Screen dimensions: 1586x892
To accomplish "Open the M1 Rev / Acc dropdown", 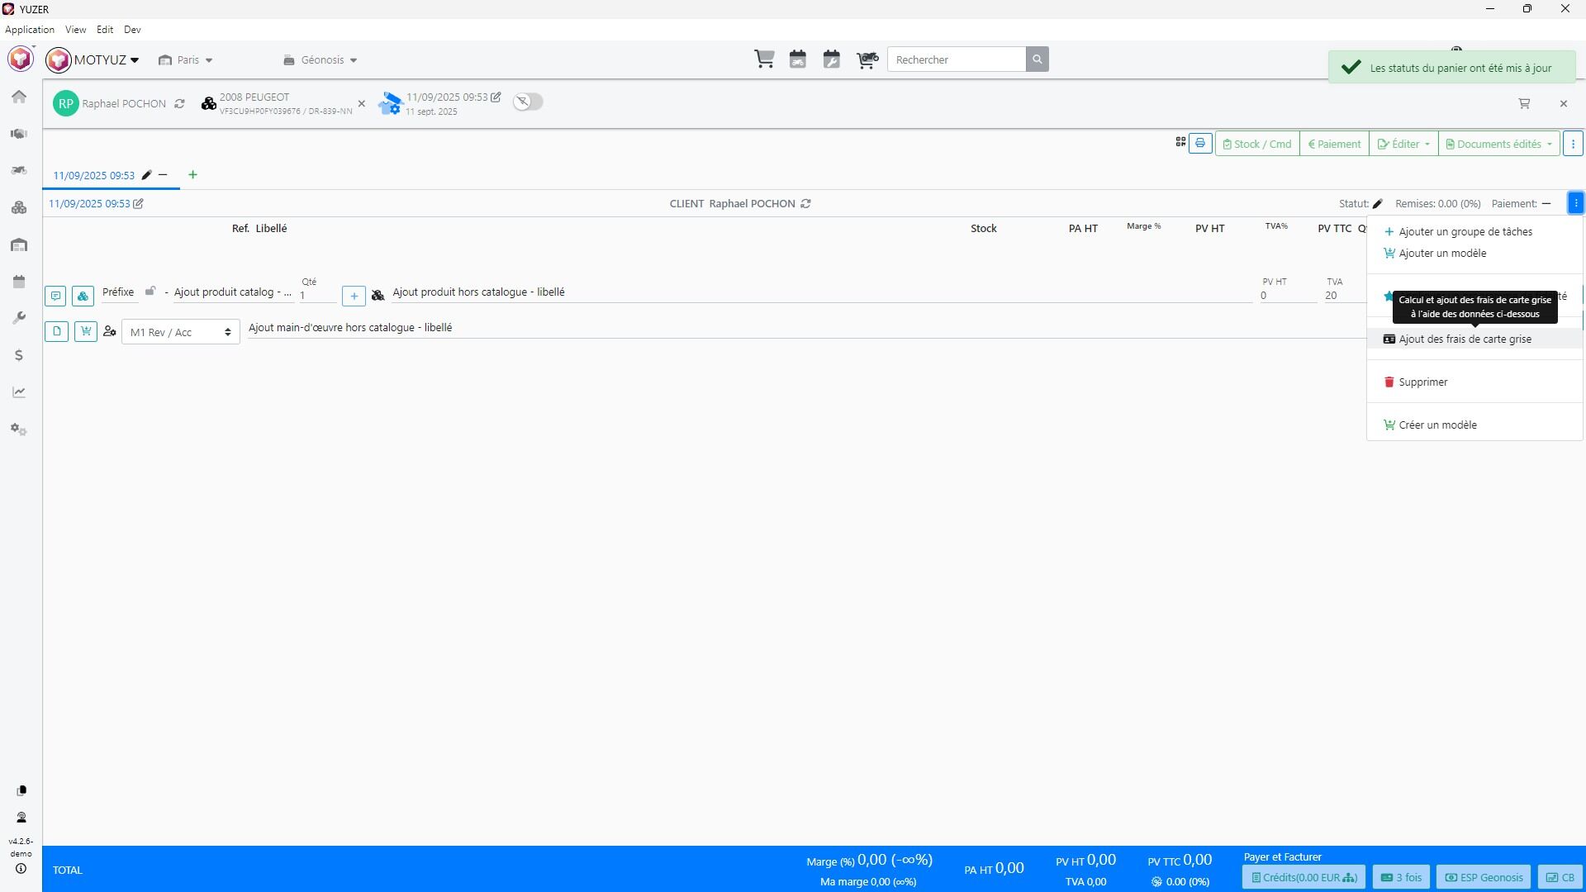I will [x=180, y=332].
